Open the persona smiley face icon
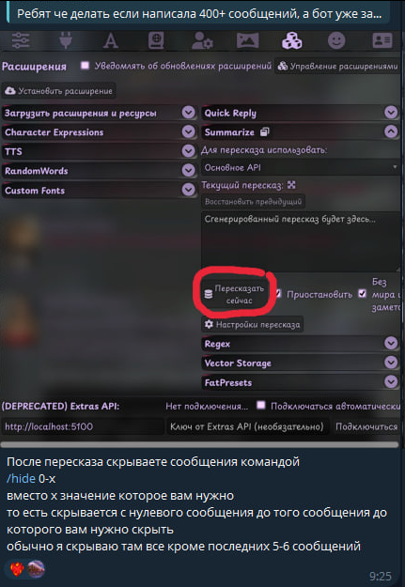Image resolution: width=405 pixels, height=587 pixels. point(336,40)
